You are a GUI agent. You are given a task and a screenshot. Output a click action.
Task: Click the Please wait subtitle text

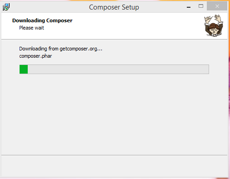click(31, 28)
